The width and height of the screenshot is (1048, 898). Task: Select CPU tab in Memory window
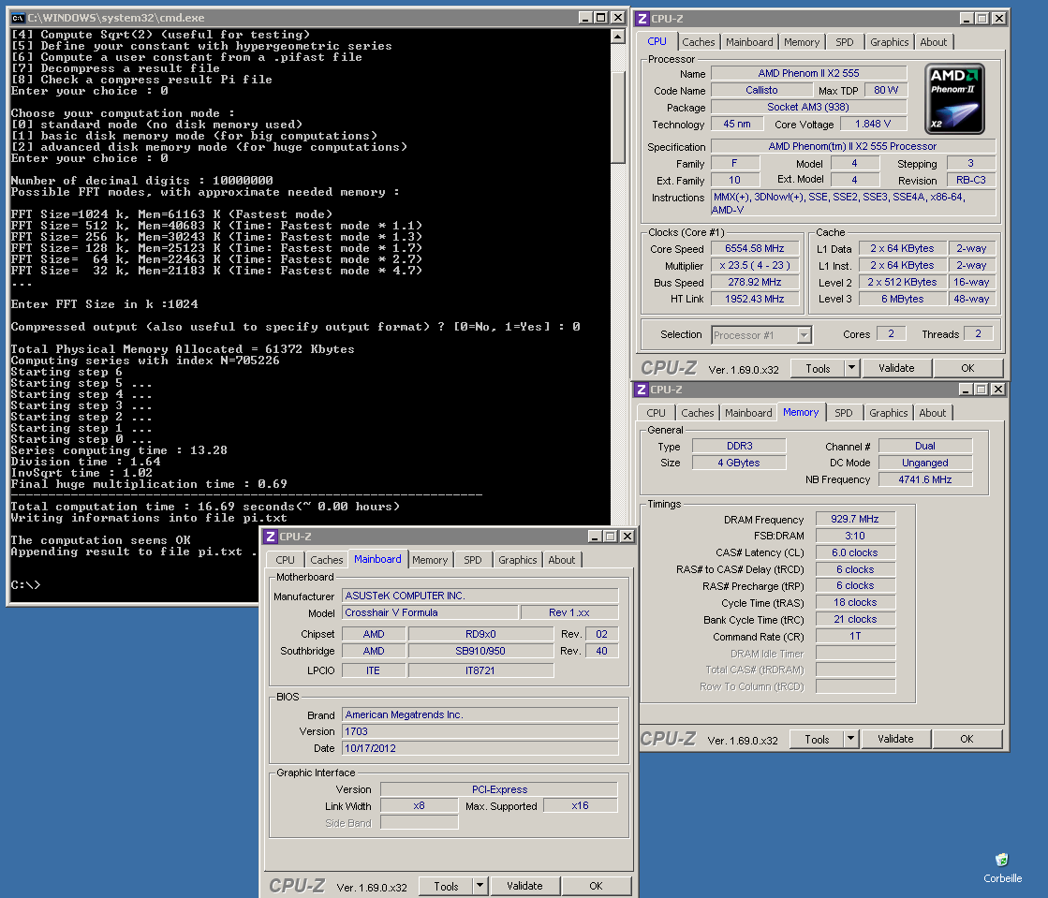(x=656, y=413)
